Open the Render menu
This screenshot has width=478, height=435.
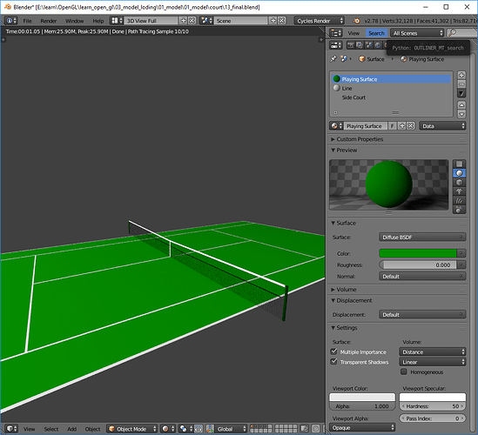tap(49, 21)
